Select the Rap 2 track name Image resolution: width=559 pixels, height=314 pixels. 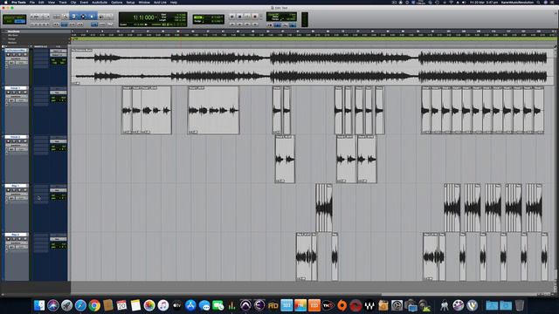(x=15, y=235)
